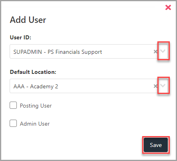The image size is (177, 161).
Task: Expand the Default Location dropdown chevron
Action: click(x=163, y=86)
